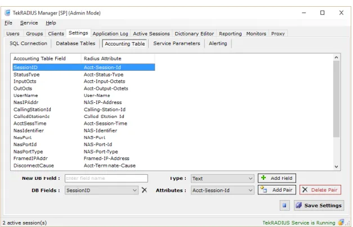Open the Help menu
Viewport: 353px width, 227px height.
coord(51,22)
